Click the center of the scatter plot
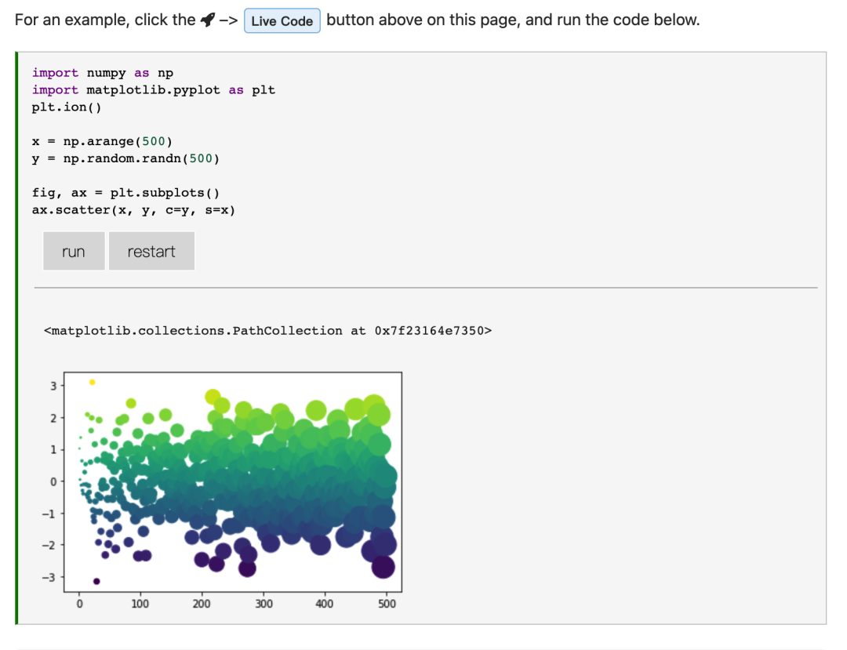The width and height of the screenshot is (847, 650). (233, 482)
